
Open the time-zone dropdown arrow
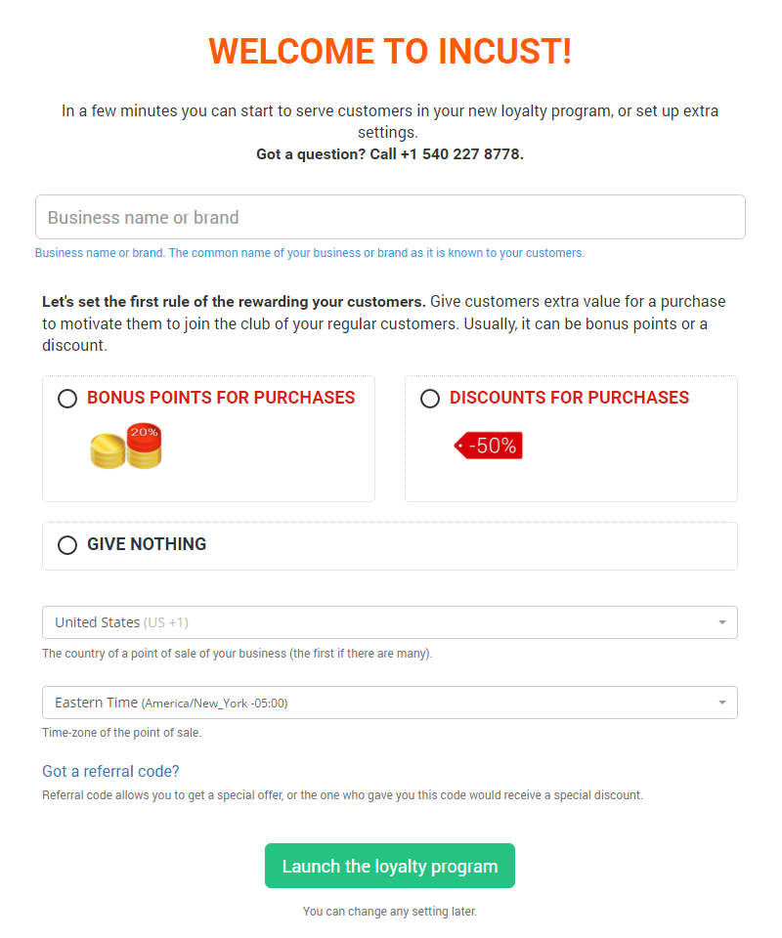tap(721, 703)
